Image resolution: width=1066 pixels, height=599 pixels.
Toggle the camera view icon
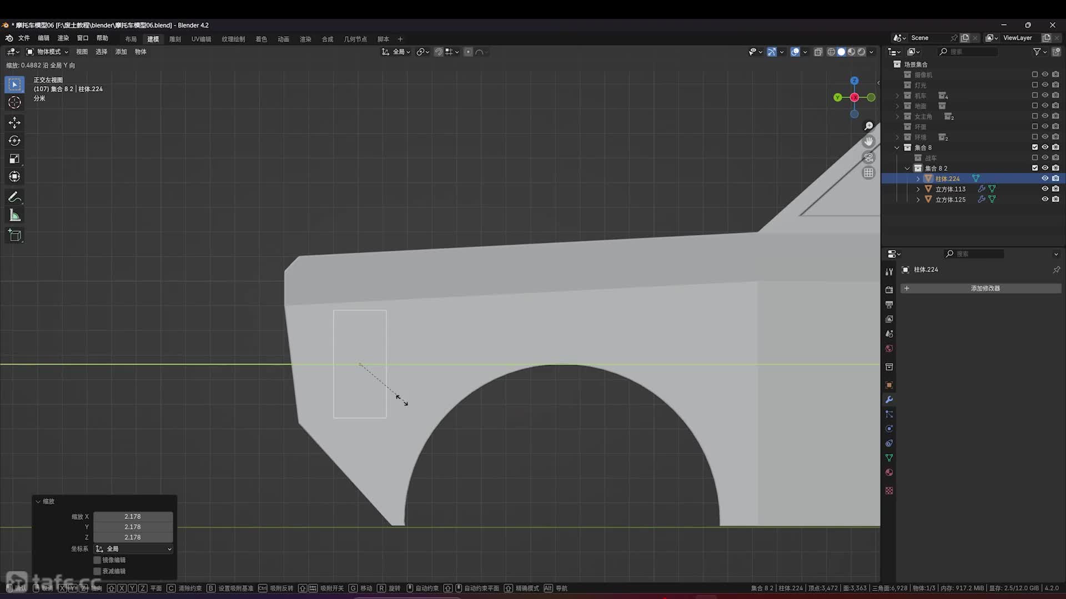tap(869, 158)
